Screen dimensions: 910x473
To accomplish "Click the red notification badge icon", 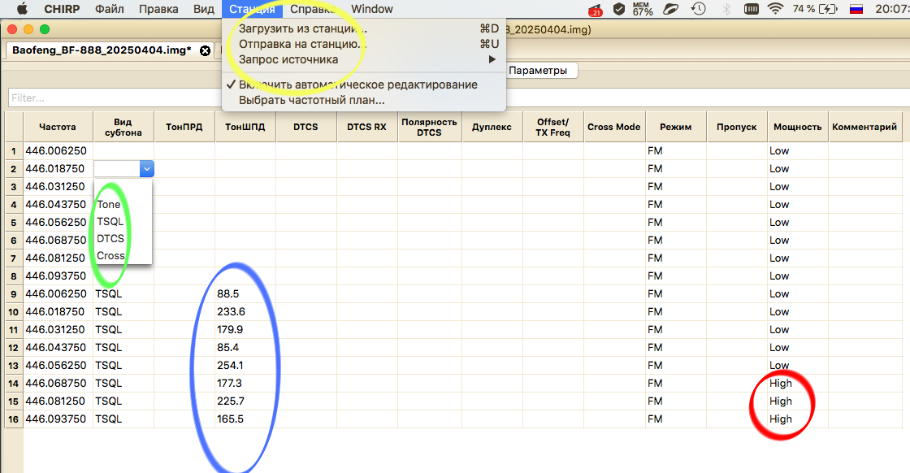I will click(596, 10).
